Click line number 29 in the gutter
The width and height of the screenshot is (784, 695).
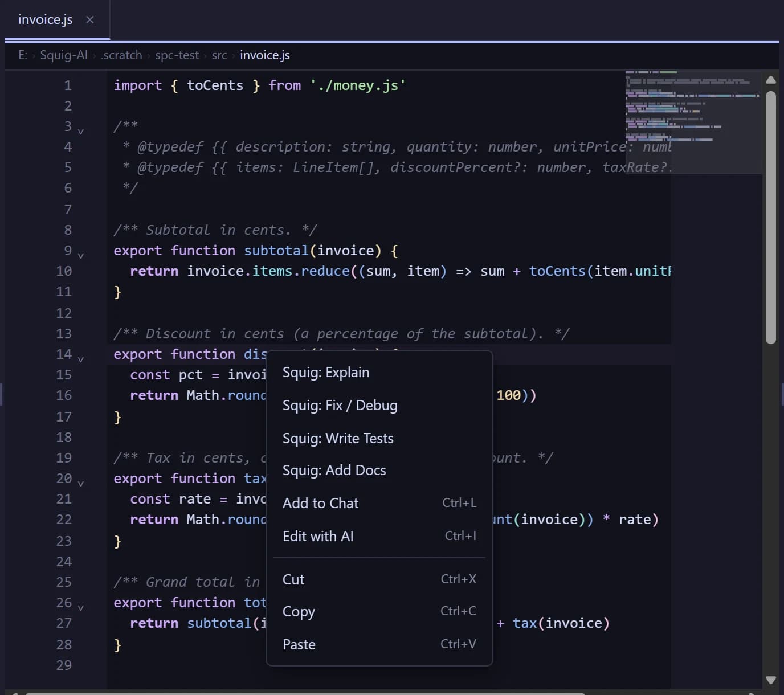click(x=64, y=665)
